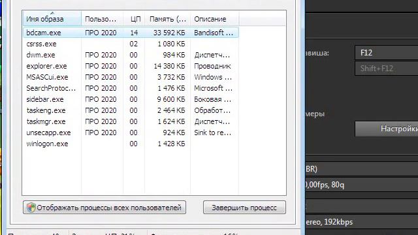Click the 00fps, 80q video setting text
Viewport: 418px width, 235px height.
coord(325,185)
